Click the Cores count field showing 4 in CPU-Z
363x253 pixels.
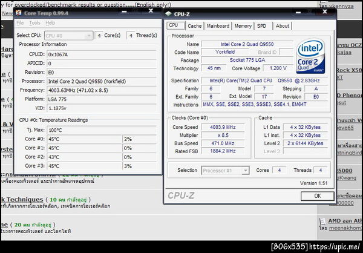[279, 170]
